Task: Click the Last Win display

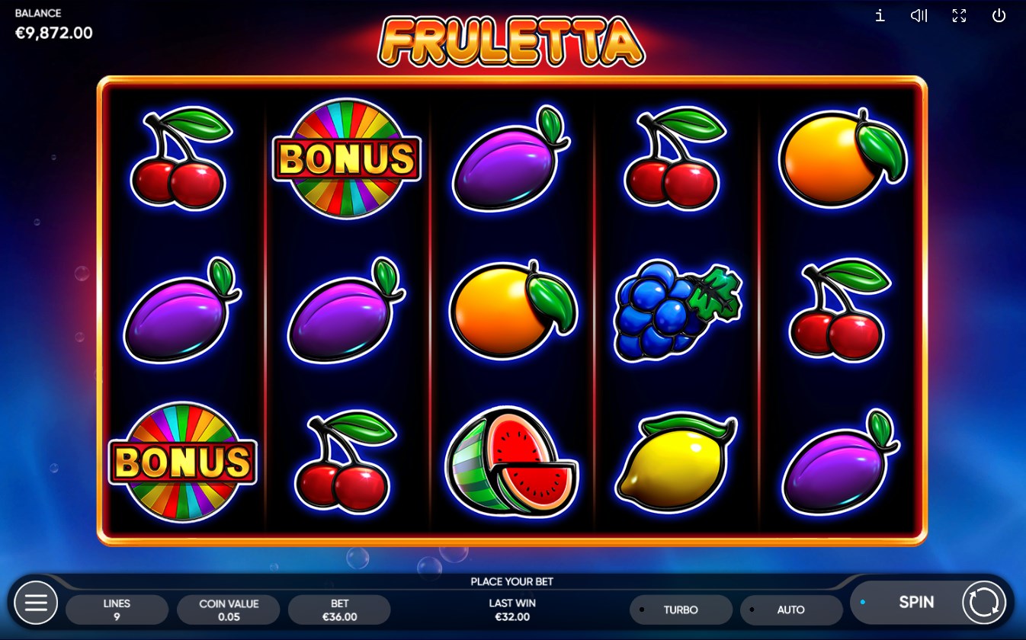Action: pos(512,610)
